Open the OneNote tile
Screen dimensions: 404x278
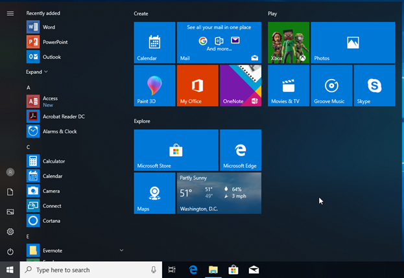tap(241, 86)
